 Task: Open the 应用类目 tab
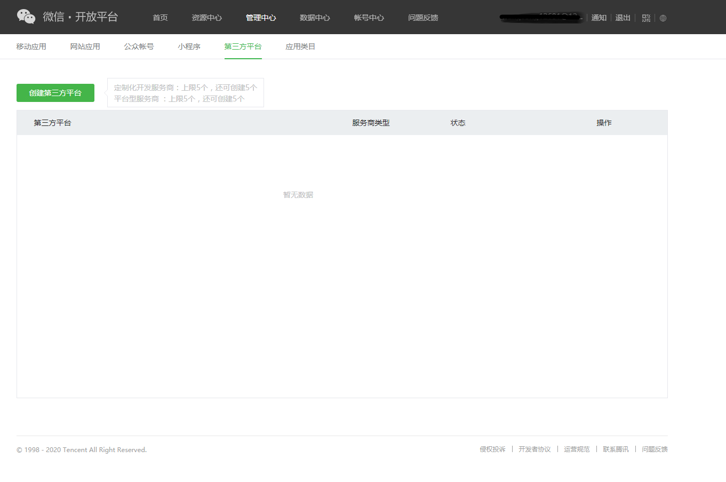coord(300,46)
